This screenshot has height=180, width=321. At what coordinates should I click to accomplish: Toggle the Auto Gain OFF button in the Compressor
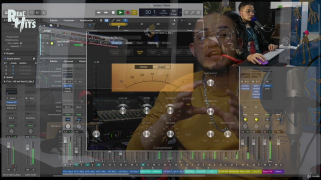pos(189,104)
